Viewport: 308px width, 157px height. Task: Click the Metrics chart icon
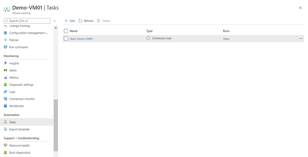point(5,77)
